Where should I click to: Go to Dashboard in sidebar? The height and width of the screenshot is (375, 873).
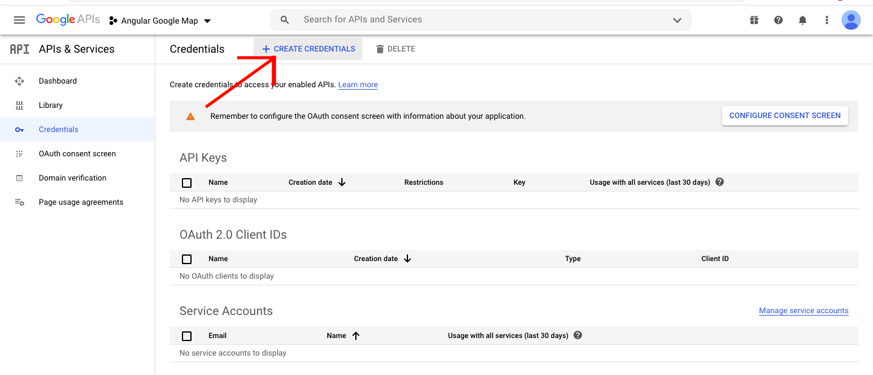[x=58, y=81]
